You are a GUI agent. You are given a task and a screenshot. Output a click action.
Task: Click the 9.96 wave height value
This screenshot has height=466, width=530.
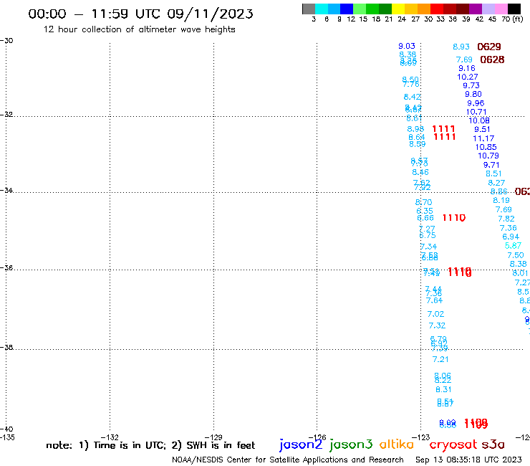[476, 103]
